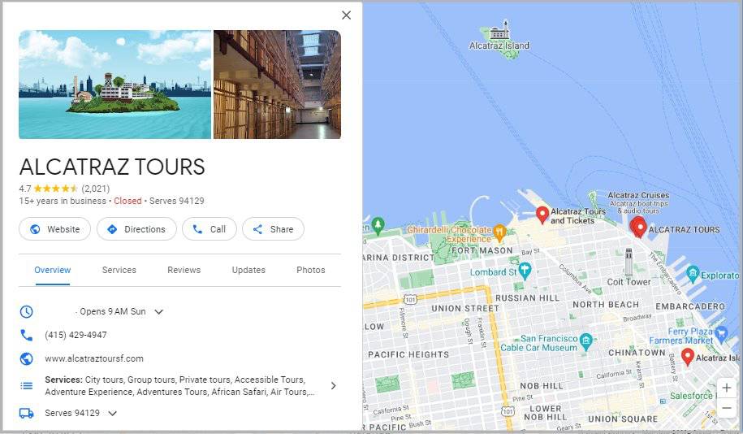Expand the opening hours chevron
This screenshot has width=743, height=434.
pyautogui.click(x=158, y=311)
